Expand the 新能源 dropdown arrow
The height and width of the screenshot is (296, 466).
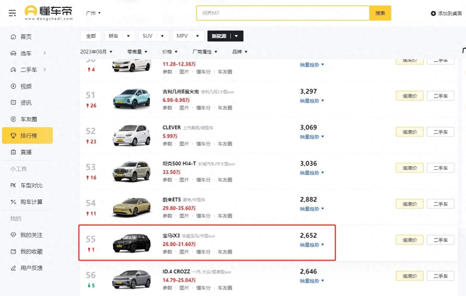(x=236, y=36)
